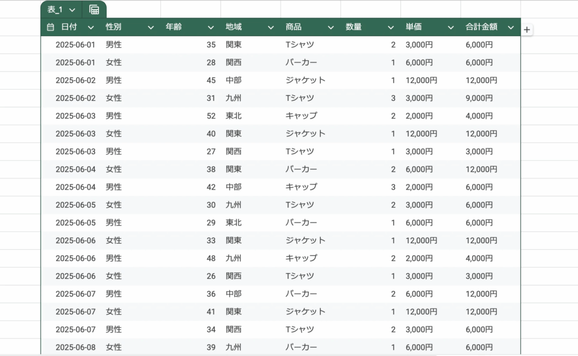This screenshot has width=578, height=356.
Task: Open the table view icon beside 表_1
Action: [94, 10]
